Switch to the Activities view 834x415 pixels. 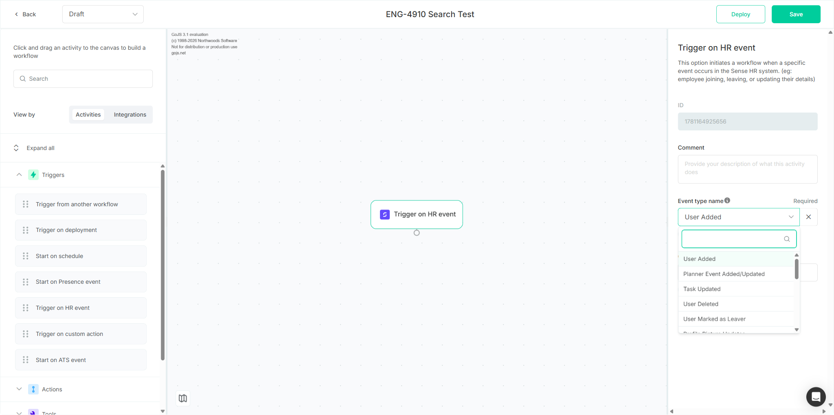(x=88, y=115)
